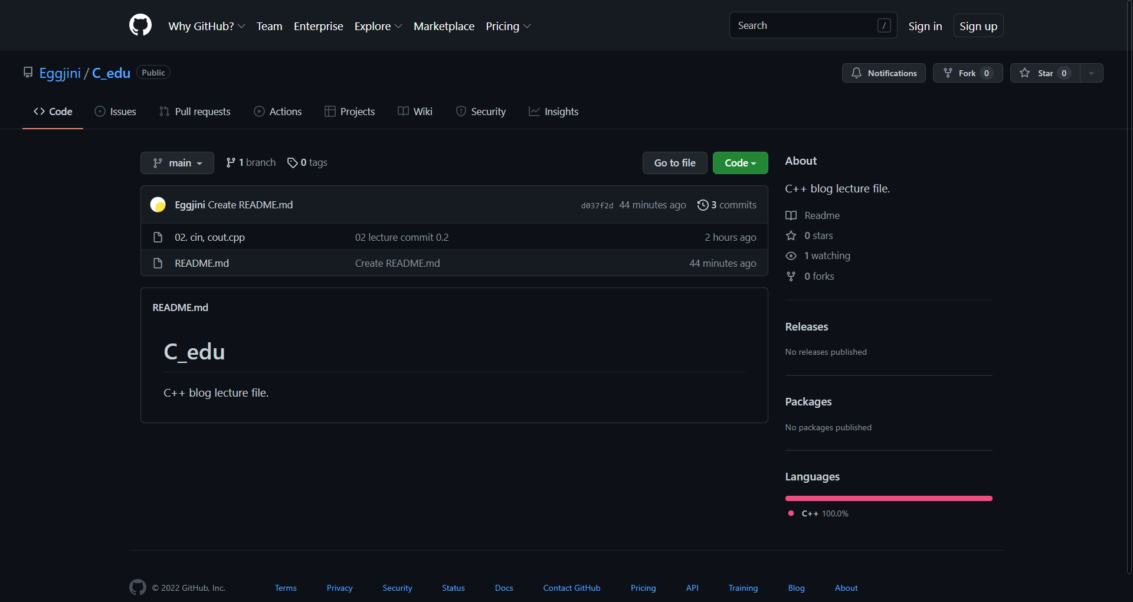The image size is (1133, 602).
Task: Open the Status footer link
Action: pyautogui.click(x=453, y=588)
